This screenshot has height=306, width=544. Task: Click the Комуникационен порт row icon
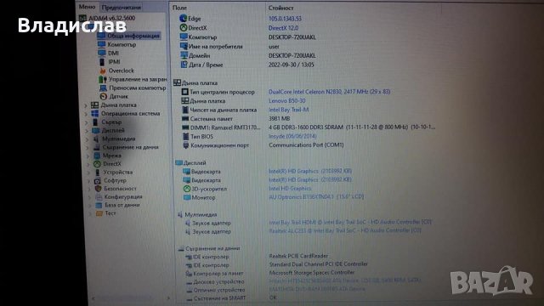pyautogui.click(x=186, y=145)
